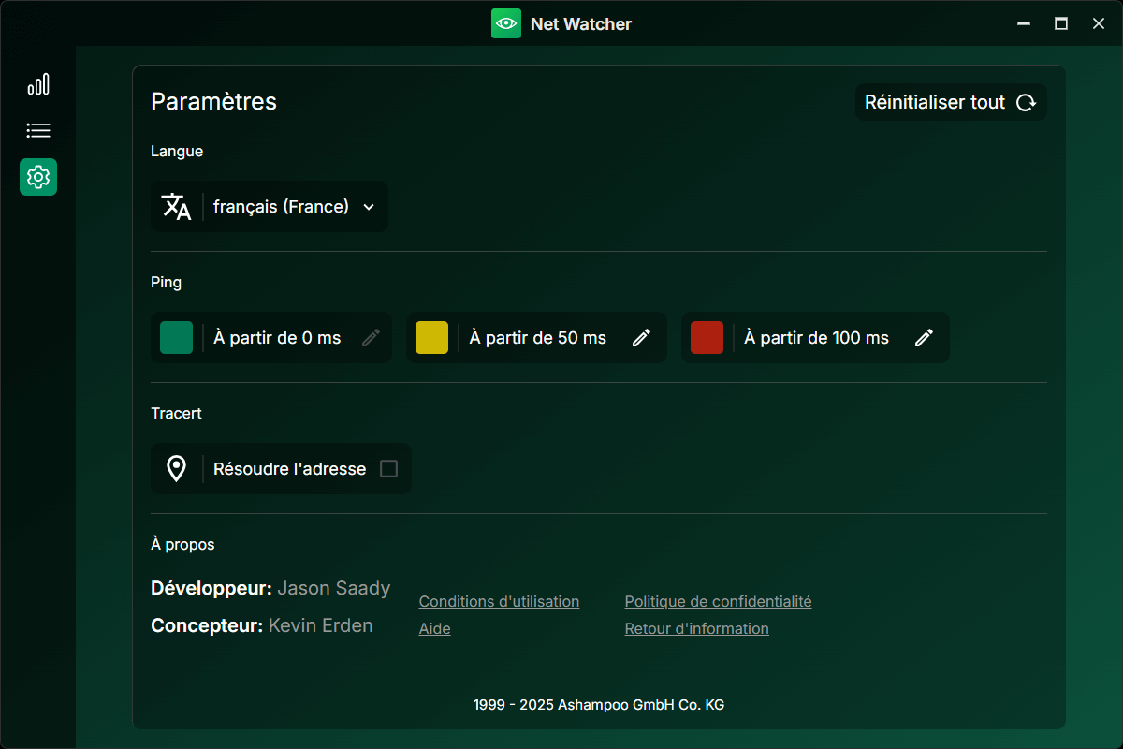Edit the 50 ms ping threshold pencil

(x=641, y=338)
